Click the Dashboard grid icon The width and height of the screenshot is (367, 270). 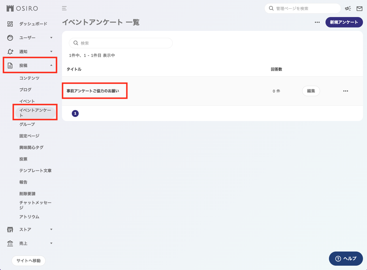[x=10, y=24]
